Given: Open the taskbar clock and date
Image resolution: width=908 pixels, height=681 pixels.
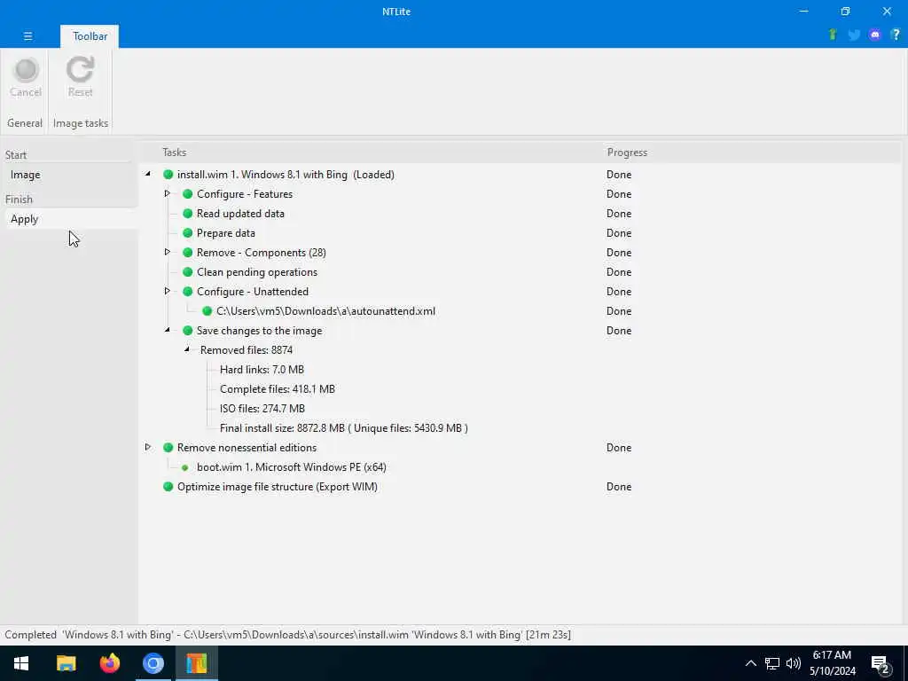Looking at the screenshot, I should tap(832, 663).
